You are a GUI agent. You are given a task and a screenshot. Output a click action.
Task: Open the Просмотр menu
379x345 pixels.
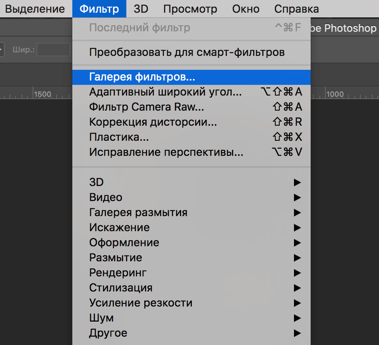(x=190, y=8)
